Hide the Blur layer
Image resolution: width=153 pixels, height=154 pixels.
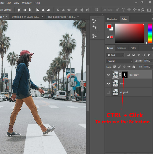tap(108, 84)
